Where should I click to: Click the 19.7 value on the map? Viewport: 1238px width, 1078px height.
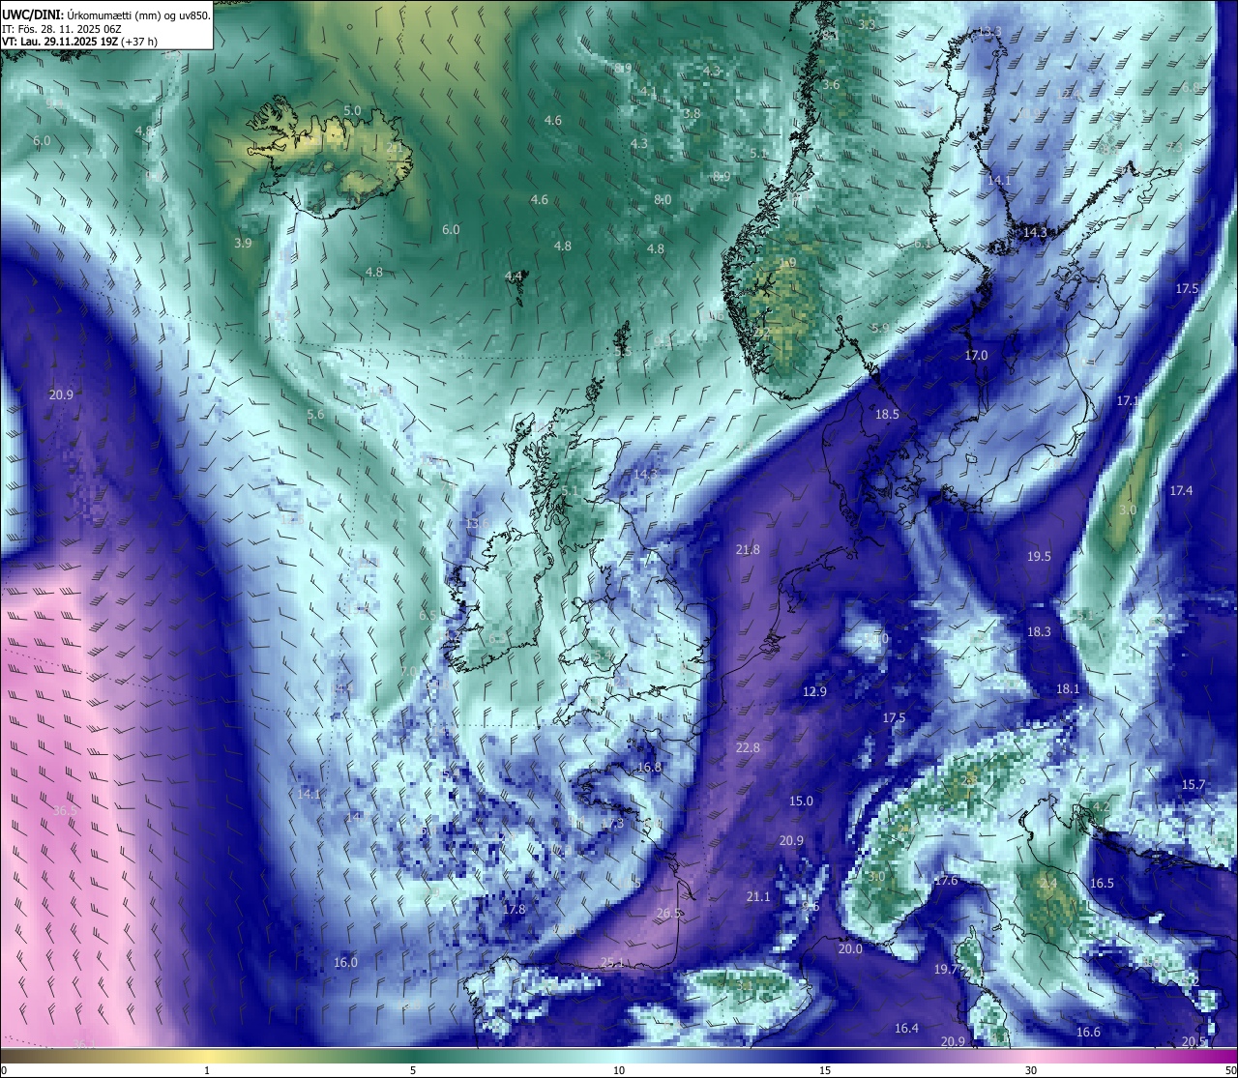point(945,970)
